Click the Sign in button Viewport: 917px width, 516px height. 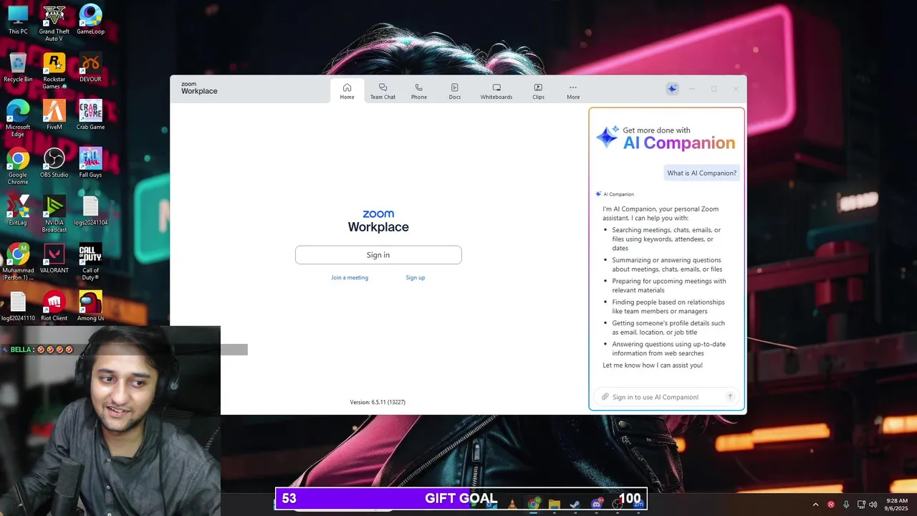(x=378, y=255)
